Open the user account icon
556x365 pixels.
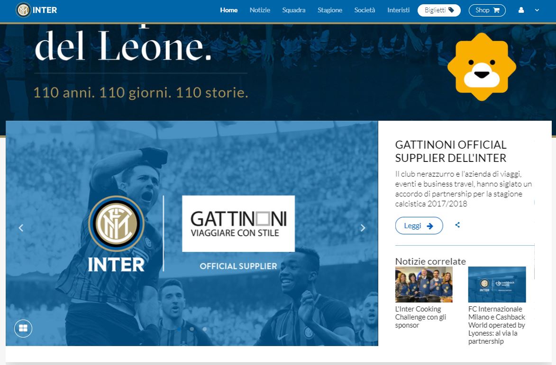click(x=521, y=10)
